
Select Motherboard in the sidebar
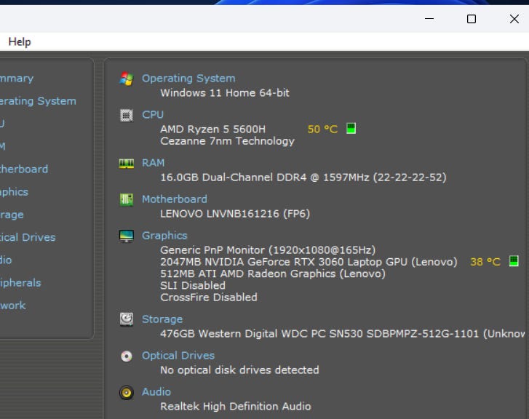pyautogui.click(x=23, y=169)
